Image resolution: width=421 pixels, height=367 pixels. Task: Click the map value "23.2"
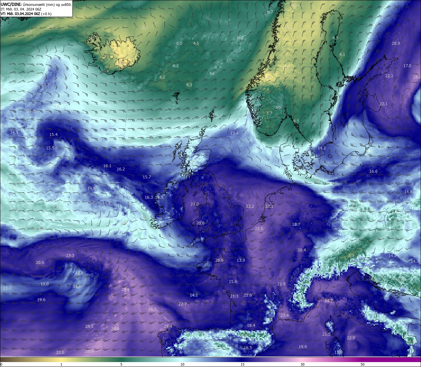click(70, 256)
